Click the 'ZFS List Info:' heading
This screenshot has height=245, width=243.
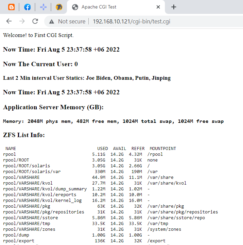point(24,135)
